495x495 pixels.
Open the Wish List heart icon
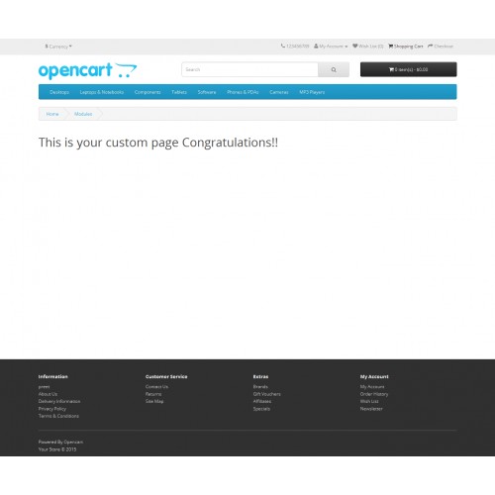coord(355,46)
